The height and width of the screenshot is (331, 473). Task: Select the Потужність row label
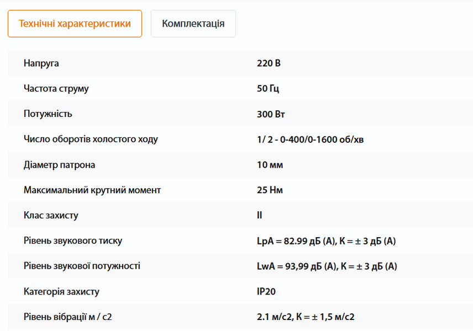(x=48, y=114)
